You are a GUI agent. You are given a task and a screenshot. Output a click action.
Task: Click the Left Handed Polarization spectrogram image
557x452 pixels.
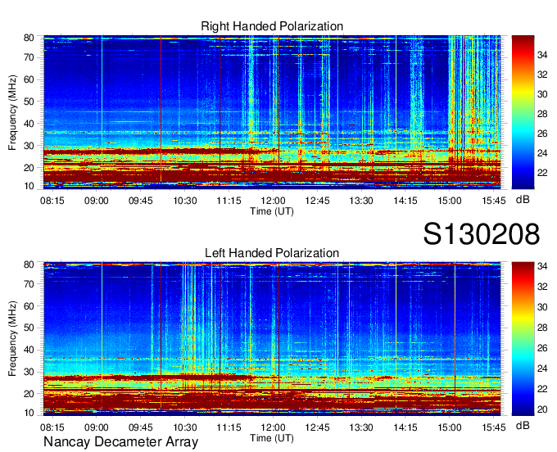click(x=272, y=339)
